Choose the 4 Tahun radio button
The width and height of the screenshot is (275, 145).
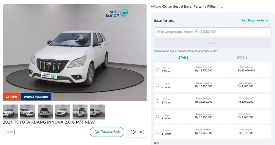tap(158, 116)
